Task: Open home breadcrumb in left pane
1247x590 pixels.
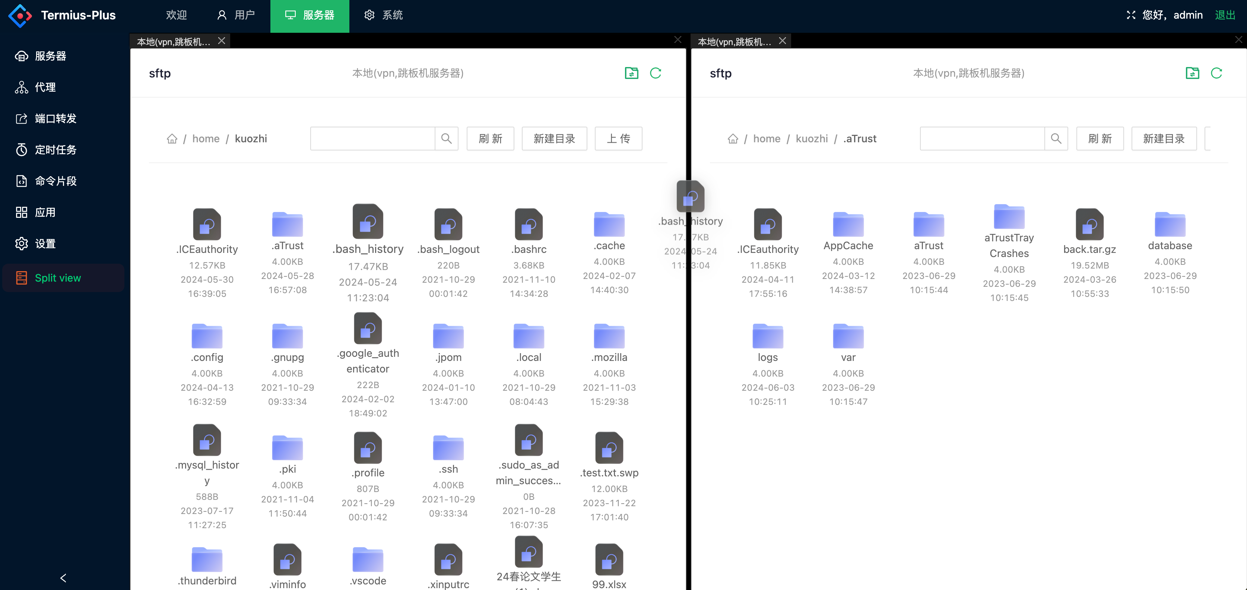Action: coord(206,139)
